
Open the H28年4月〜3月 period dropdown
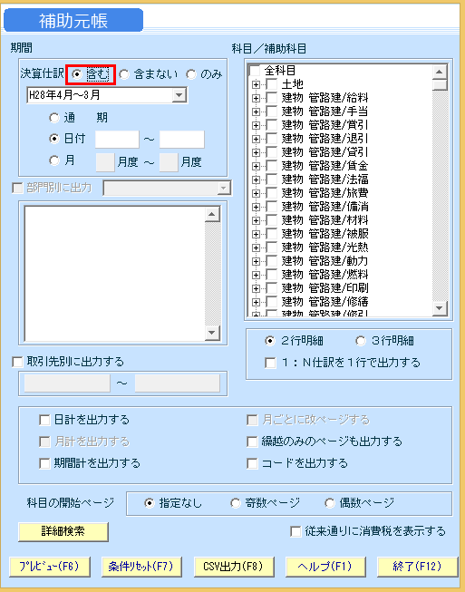click(179, 95)
